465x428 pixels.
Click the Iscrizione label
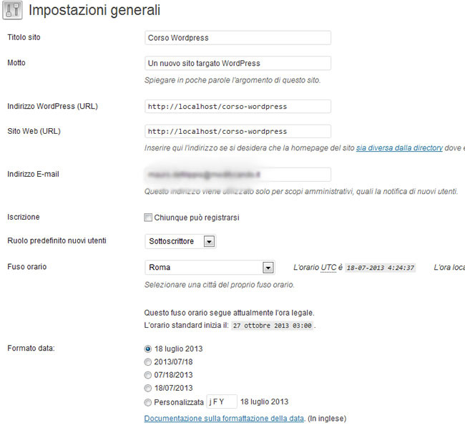click(24, 217)
